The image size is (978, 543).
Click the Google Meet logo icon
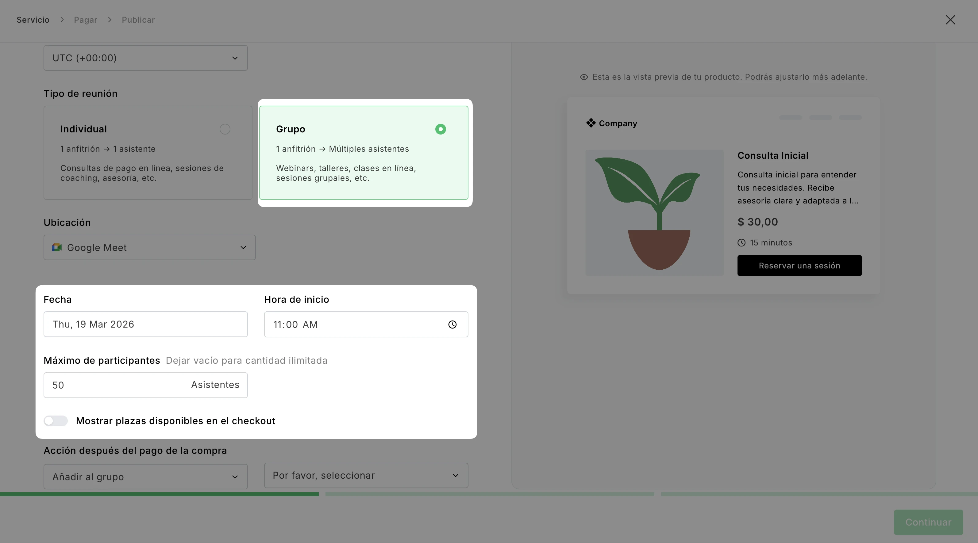coord(57,248)
